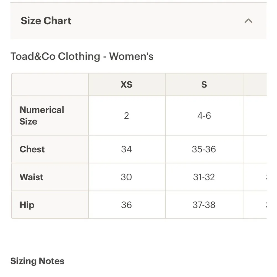This screenshot has height=277, width=277.
Task: Click waist value 30 in XS column
Action: (127, 177)
